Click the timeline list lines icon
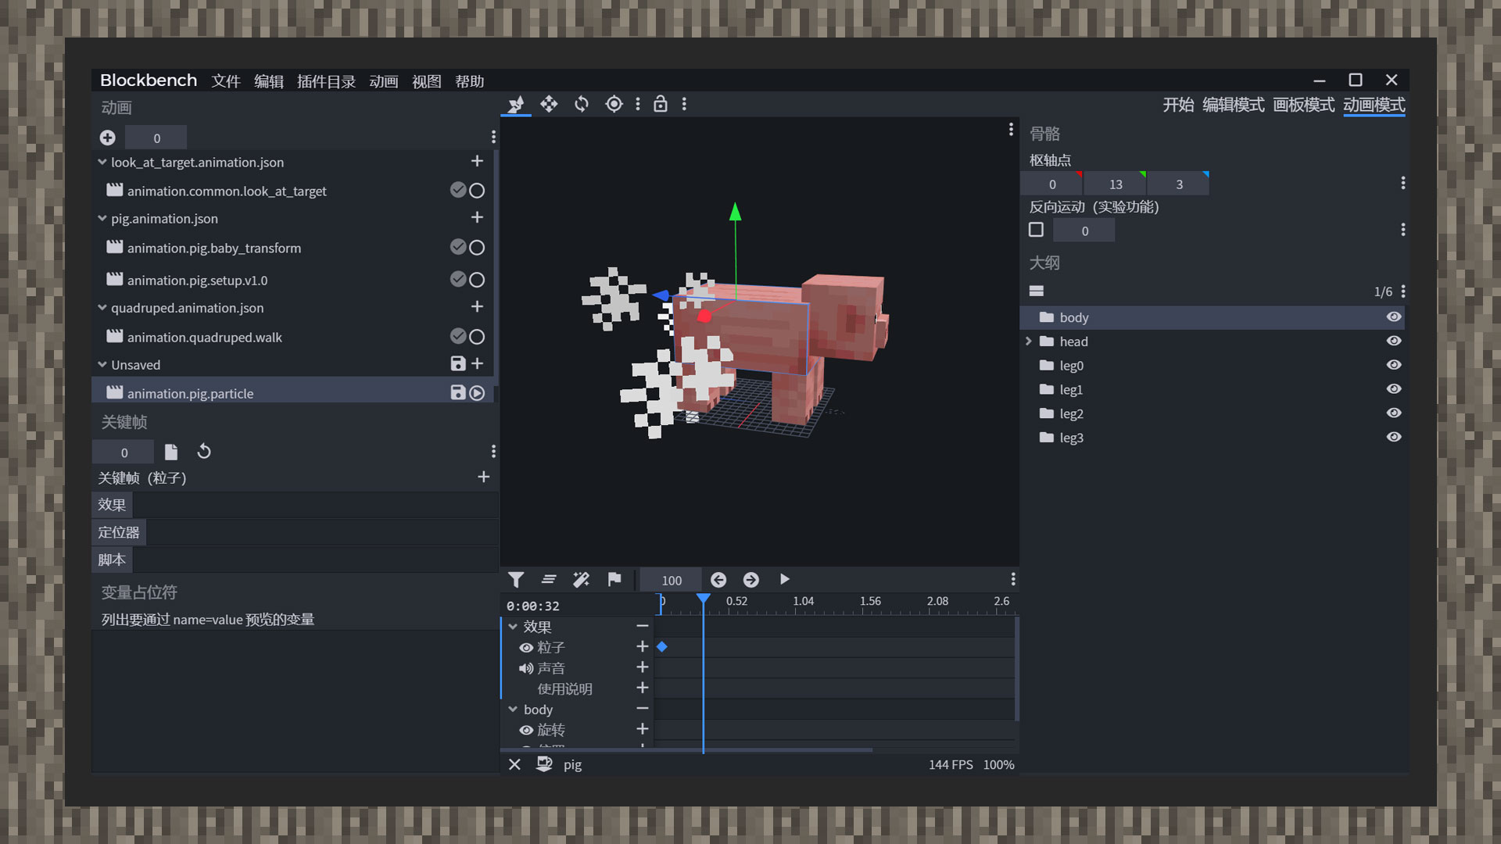The width and height of the screenshot is (1501, 844). tap(549, 579)
